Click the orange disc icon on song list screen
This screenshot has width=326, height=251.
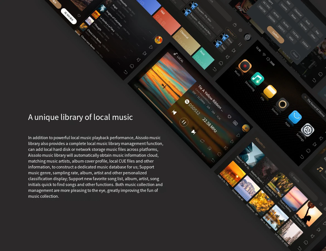(159, 40)
